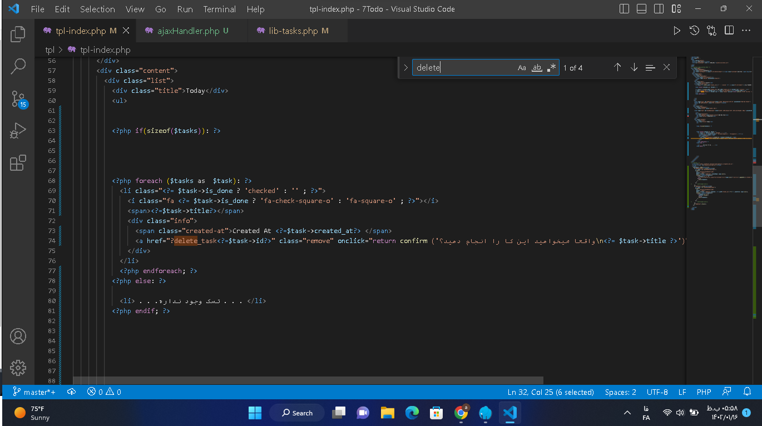Open the feedback icon in status bar
This screenshot has width=762, height=426.
pyautogui.click(x=727, y=392)
